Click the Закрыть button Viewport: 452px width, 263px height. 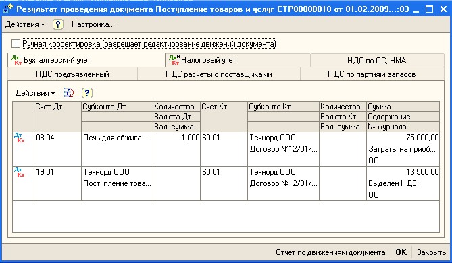click(431, 252)
